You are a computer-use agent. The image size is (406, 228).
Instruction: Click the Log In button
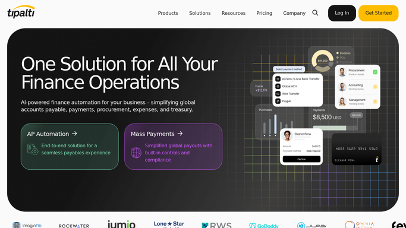point(342,13)
